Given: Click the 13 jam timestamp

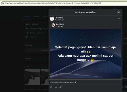Looking at the screenshot, I should pos(58,26).
